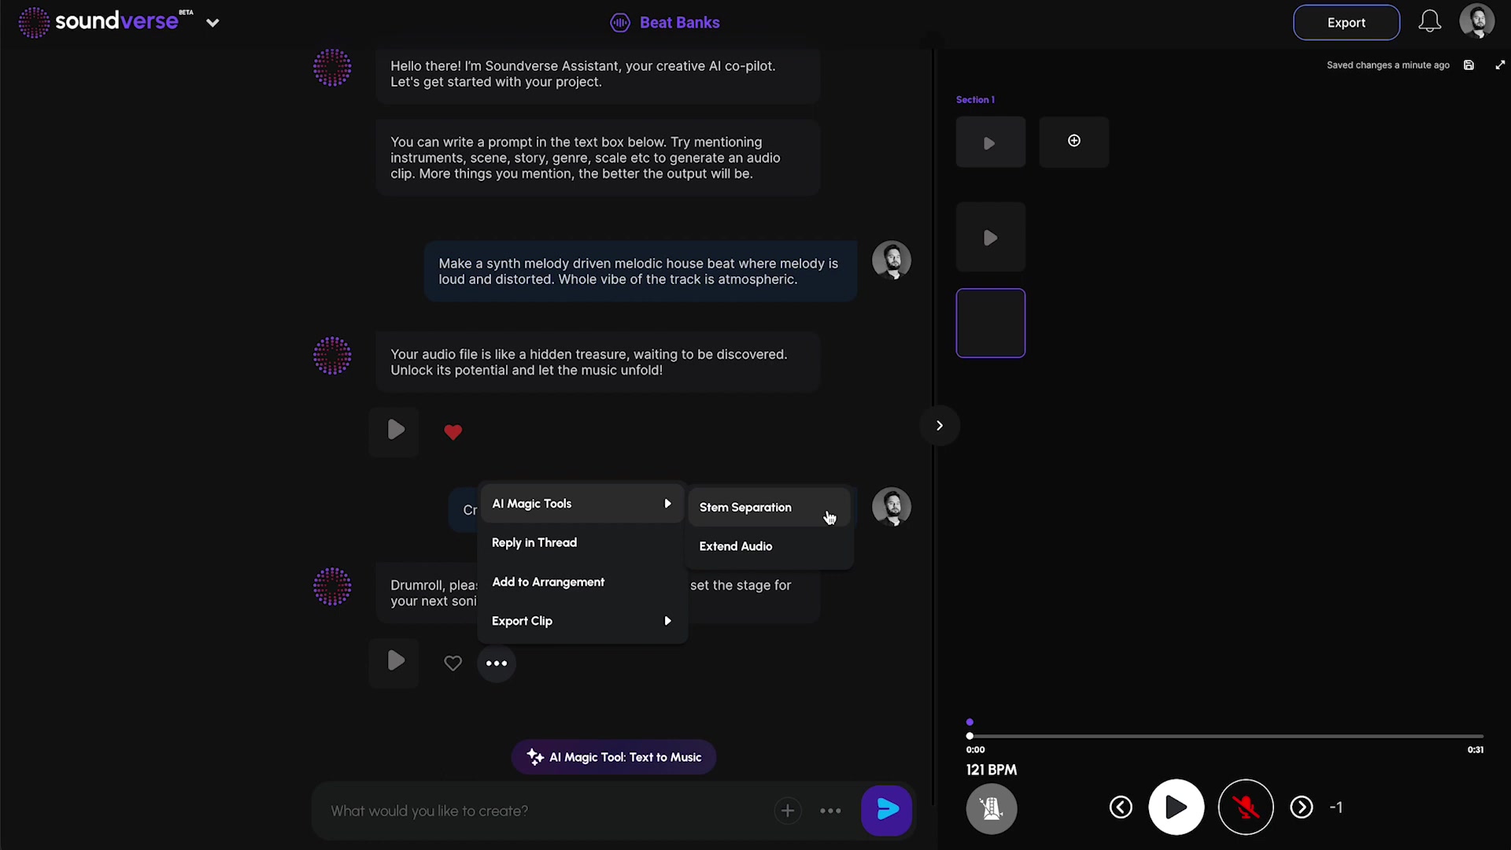Click the Export button
The height and width of the screenshot is (850, 1511).
pyautogui.click(x=1346, y=23)
